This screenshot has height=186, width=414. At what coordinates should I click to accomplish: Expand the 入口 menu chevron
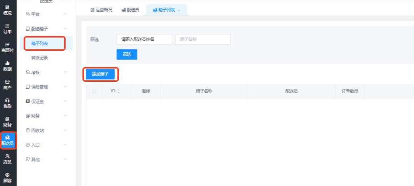(65, 145)
